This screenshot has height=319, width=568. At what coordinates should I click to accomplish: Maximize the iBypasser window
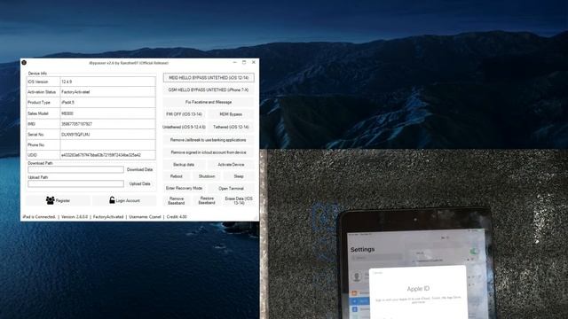(244, 63)
